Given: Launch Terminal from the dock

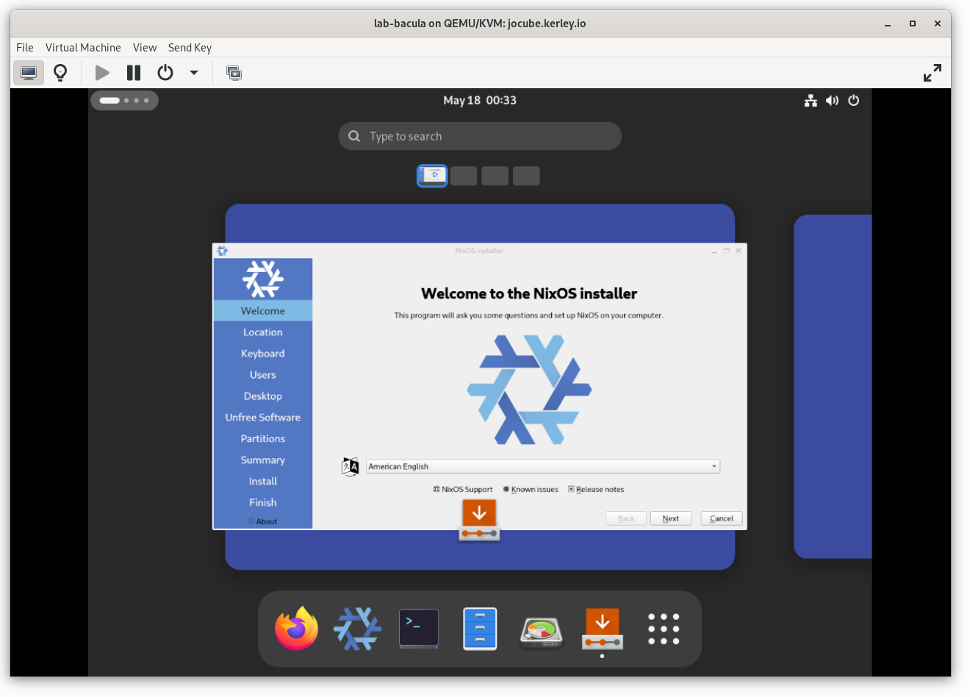Looking at the screenshot, I should point(419,629).
